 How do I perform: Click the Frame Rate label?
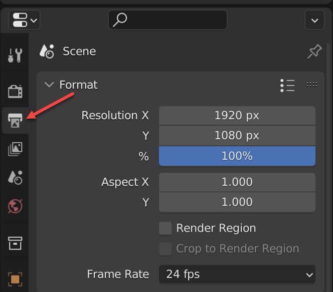pos(118,274)
